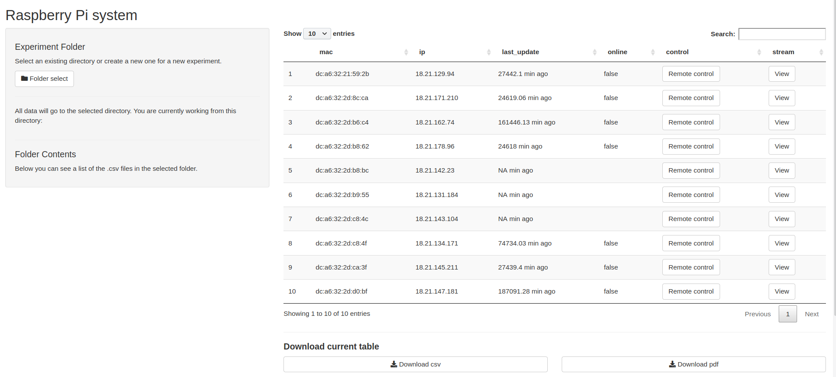View stream for 18.21.178.96
Screen dimensions: 836x377
coord(782,146)
